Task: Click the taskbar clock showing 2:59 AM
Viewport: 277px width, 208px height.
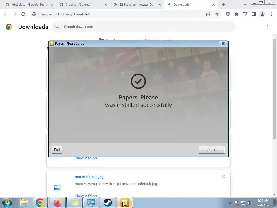Action: (263, 203)
